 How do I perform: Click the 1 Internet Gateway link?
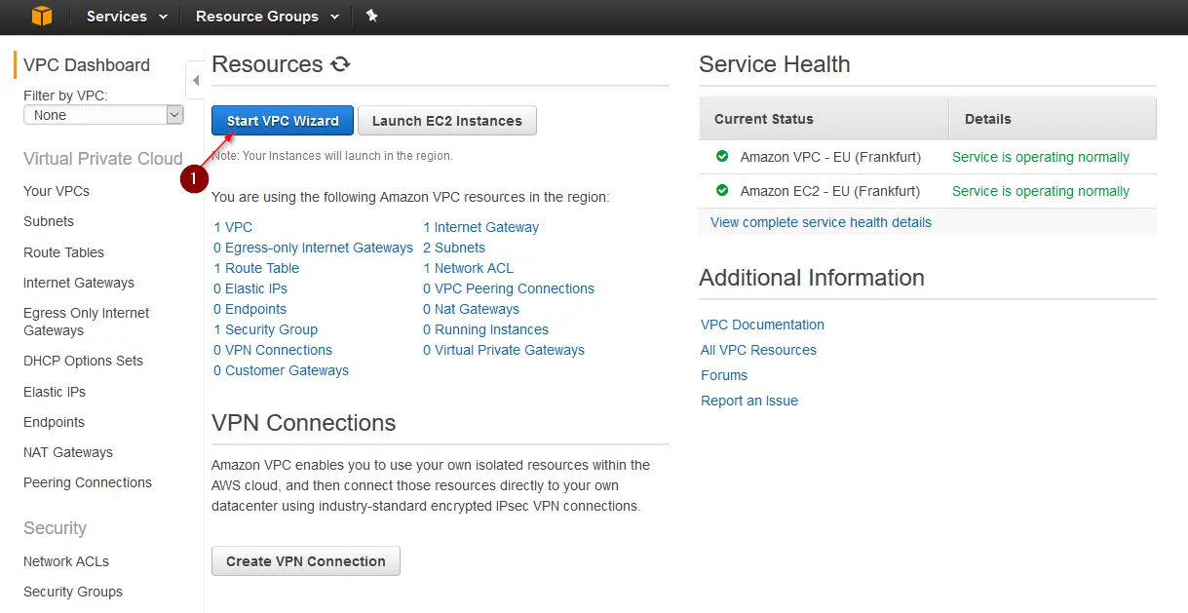tap(480, 227)
